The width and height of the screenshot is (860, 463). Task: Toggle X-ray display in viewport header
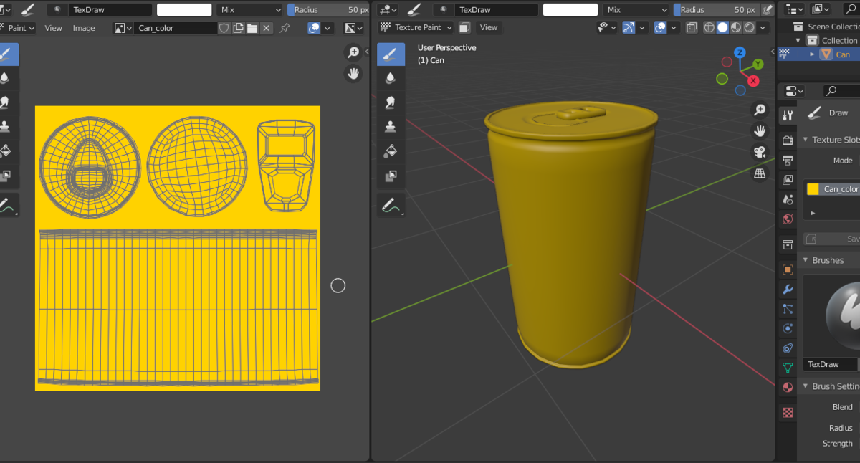pyautogui.click(x=692, y=27)
